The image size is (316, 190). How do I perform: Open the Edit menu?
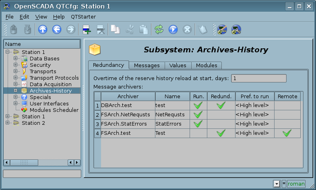[24, 17]
